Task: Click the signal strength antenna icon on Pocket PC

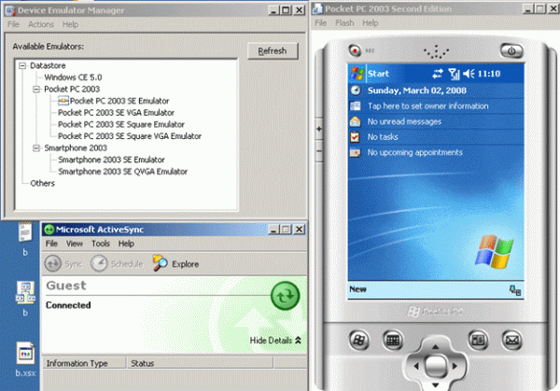Action: pos(454,74)
